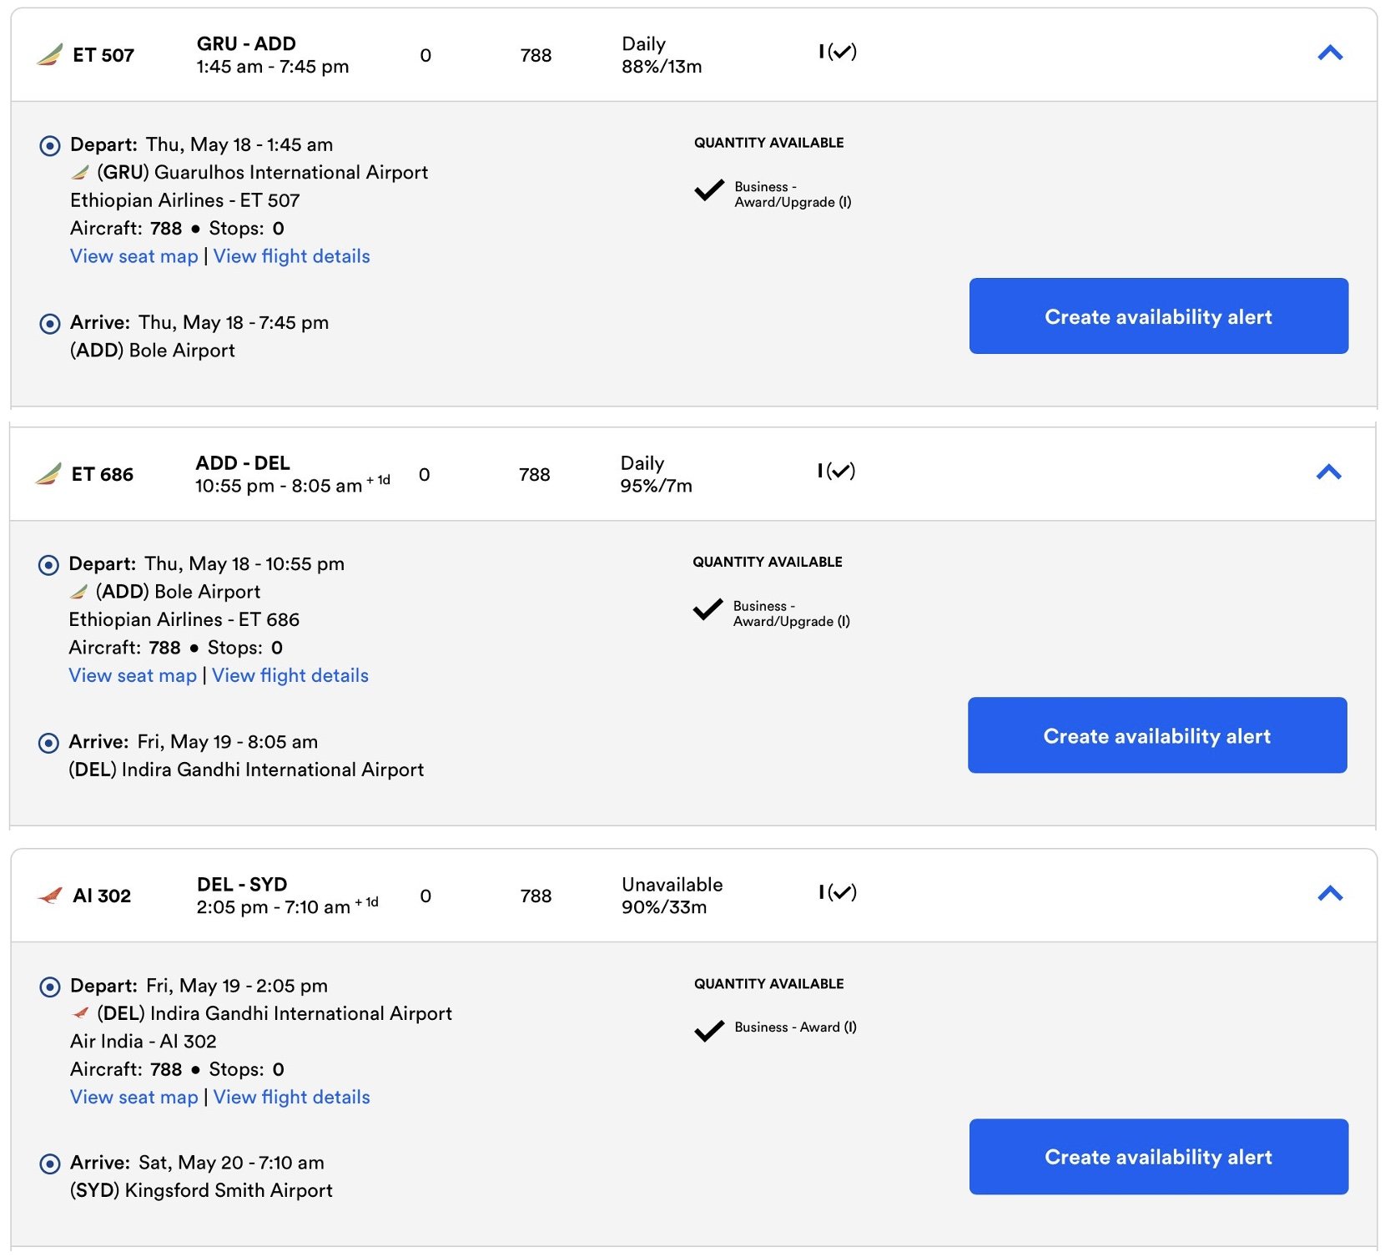Open the seat map for ET 507
1390x1257 pixels.
pos(134,256)
